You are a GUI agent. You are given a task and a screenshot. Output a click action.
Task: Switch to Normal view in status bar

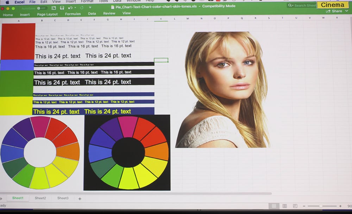click(x=274, y=206)
